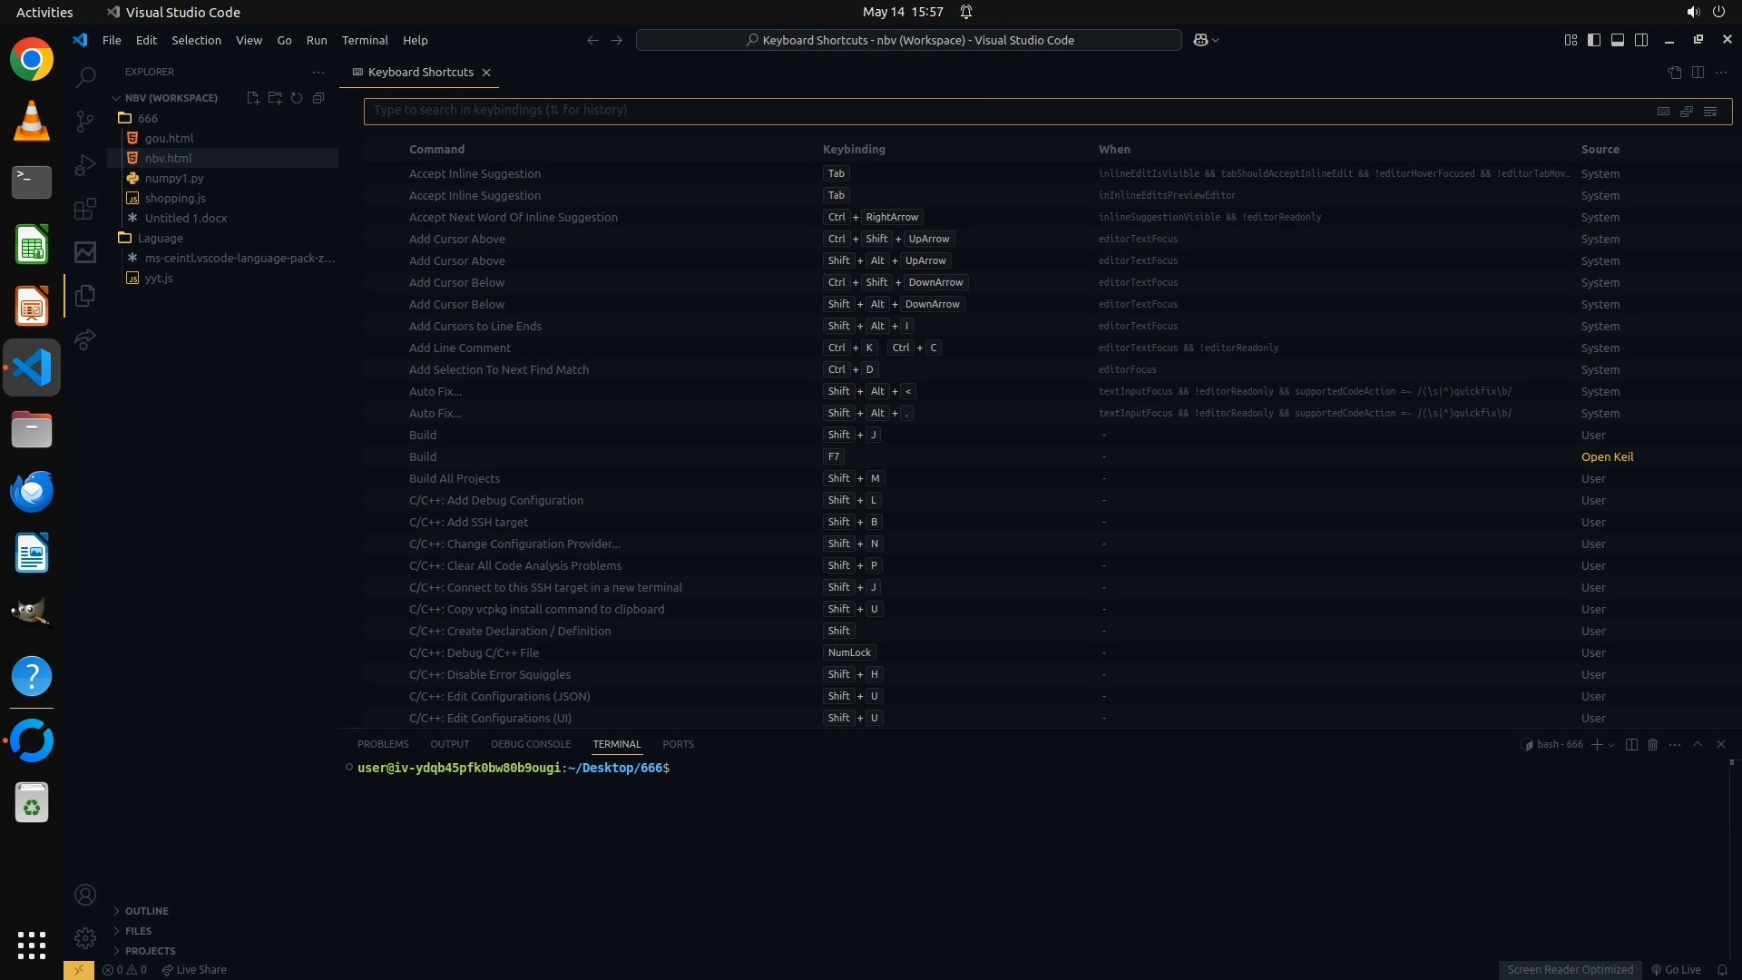The width and height of the screenshot is (1742, 980).
Task: Focus the keybindings search field
Action: 998,111
